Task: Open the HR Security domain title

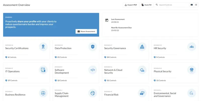Action: [x=160, y=48]
